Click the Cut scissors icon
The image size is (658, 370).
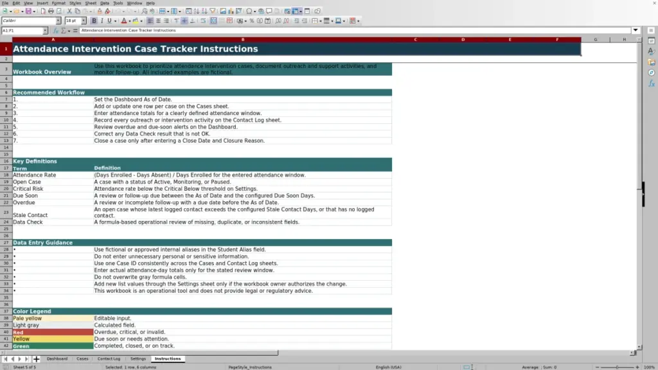pos(69,12)
